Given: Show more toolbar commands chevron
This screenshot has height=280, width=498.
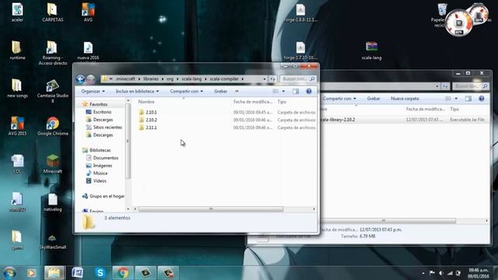Looking at the screenshot, I should click(237, 92).
